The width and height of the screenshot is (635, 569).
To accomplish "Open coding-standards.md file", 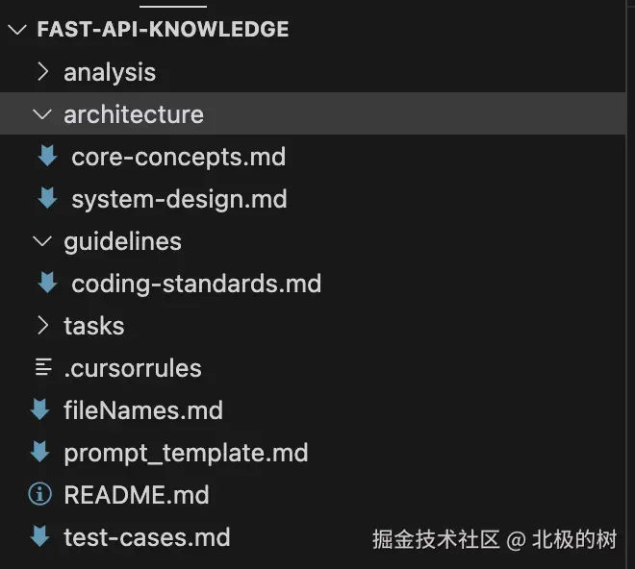I will (x=196, y=284).
